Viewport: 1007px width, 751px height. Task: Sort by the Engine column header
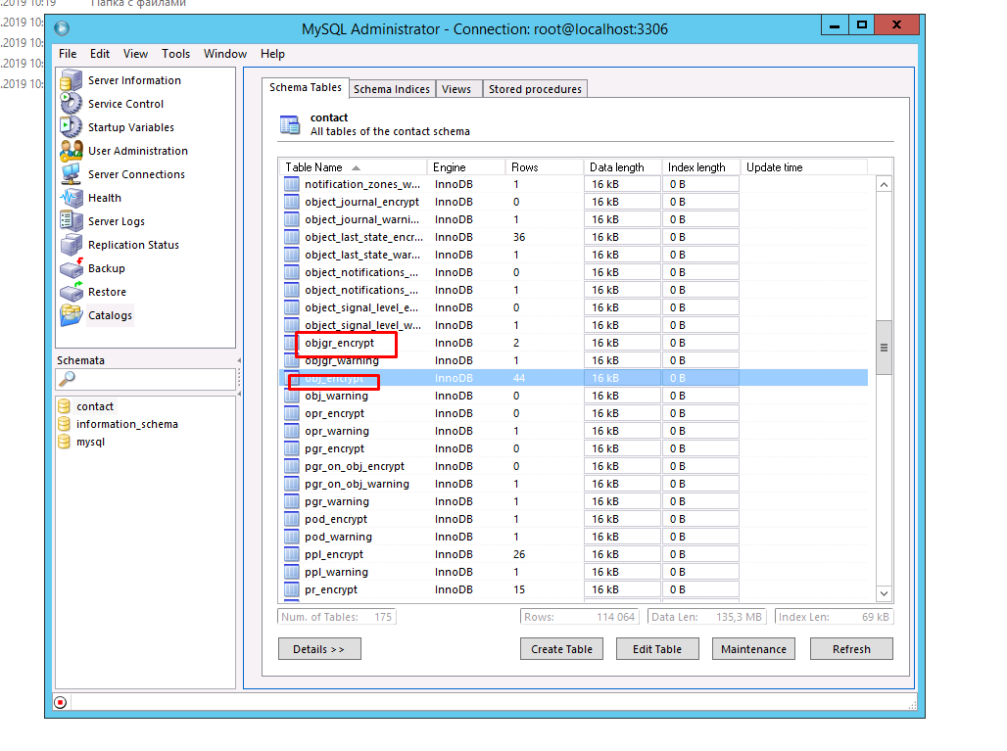coord(466,167)
